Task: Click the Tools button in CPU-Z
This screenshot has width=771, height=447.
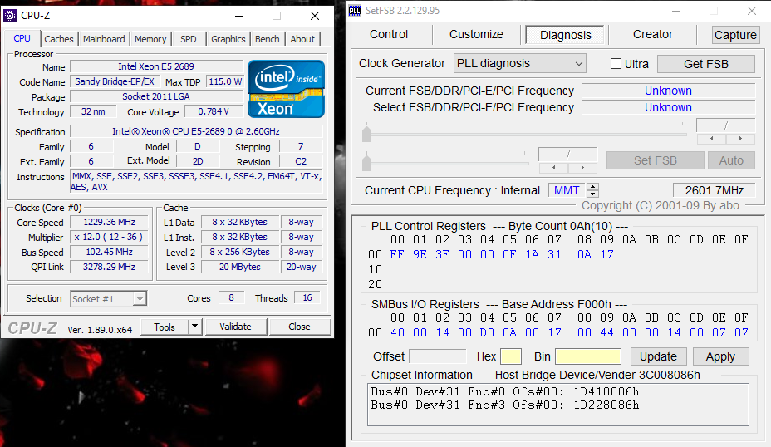Action: click(x=165, y=327)
